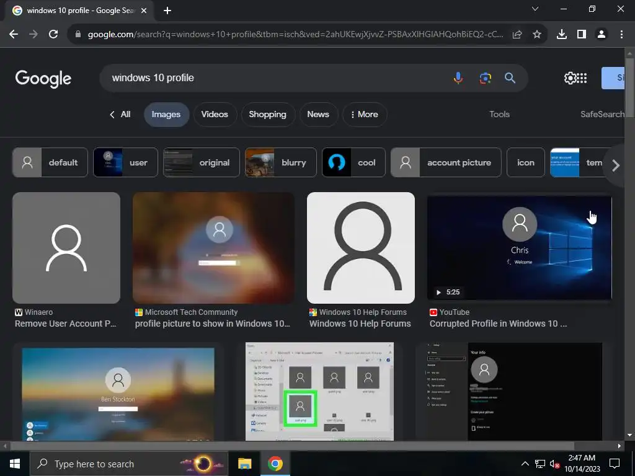The height and width of the screenshot is (476, 635).
Task: Click the forward navigation arrow
Action: click(33, 35)
